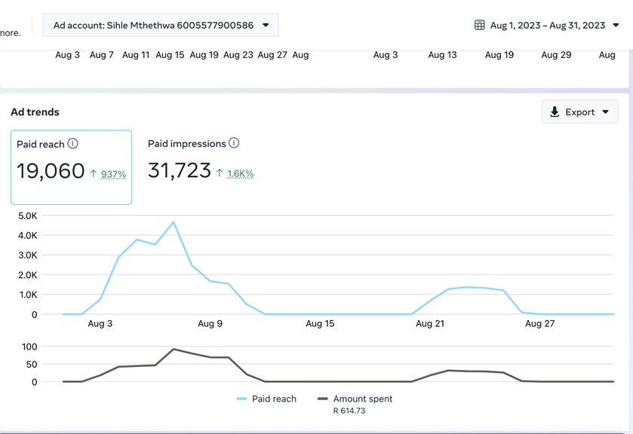Screen dimensions: 633x434
Task: Click the Aug 21 x-axis label
Action: [x=430, y=323]
